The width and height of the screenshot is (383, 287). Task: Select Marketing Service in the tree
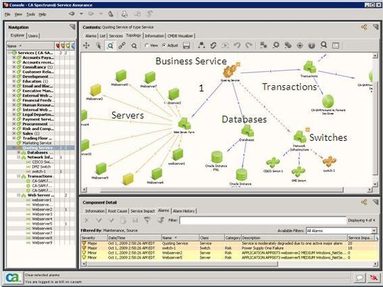point(37,143)
